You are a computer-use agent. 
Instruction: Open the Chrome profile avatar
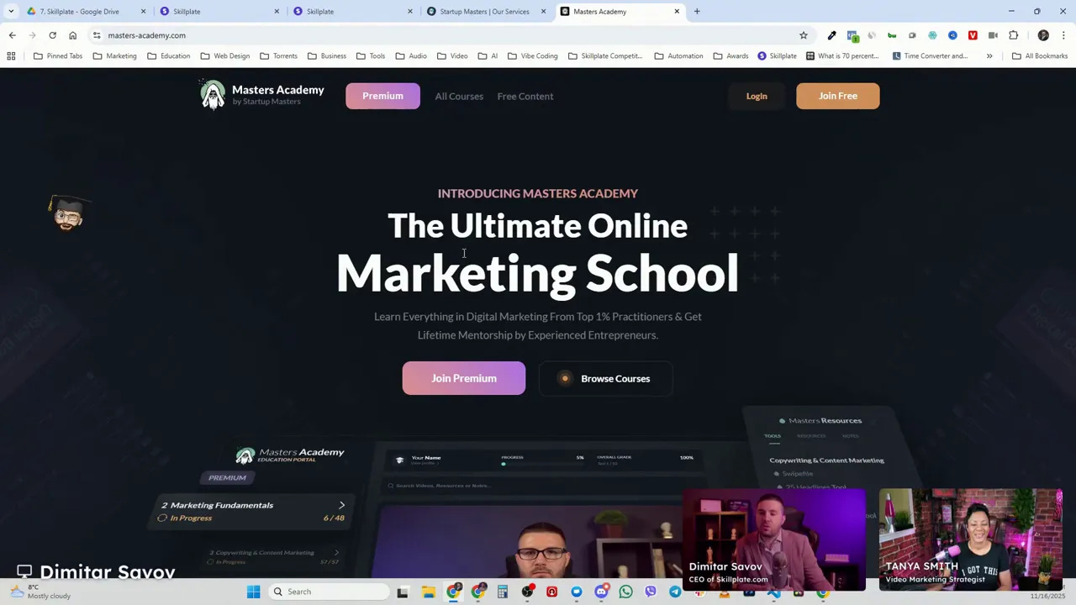point(1043,35)
